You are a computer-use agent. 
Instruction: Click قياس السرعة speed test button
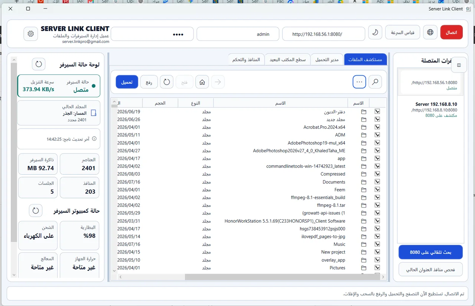pos(403,32)
